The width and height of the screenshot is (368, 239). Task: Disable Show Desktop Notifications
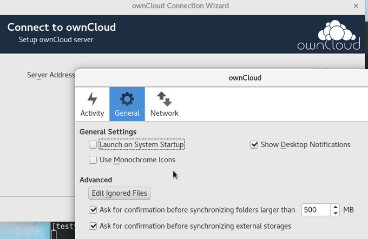pos(254,145)
